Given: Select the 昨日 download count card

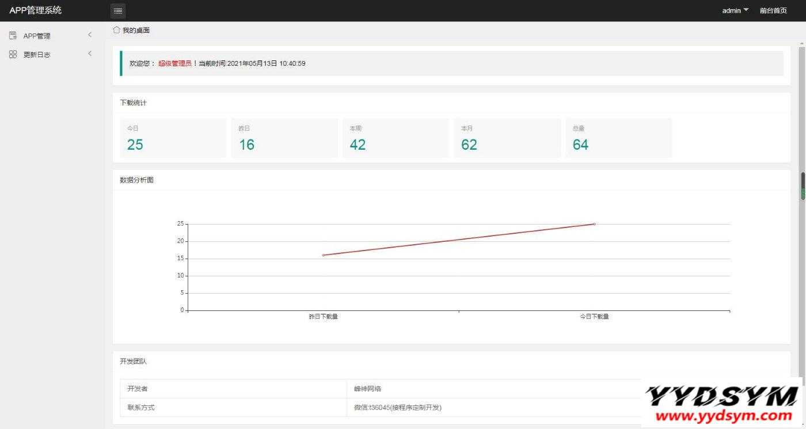Looking at the screenshot, I should (x=284, y=138).
